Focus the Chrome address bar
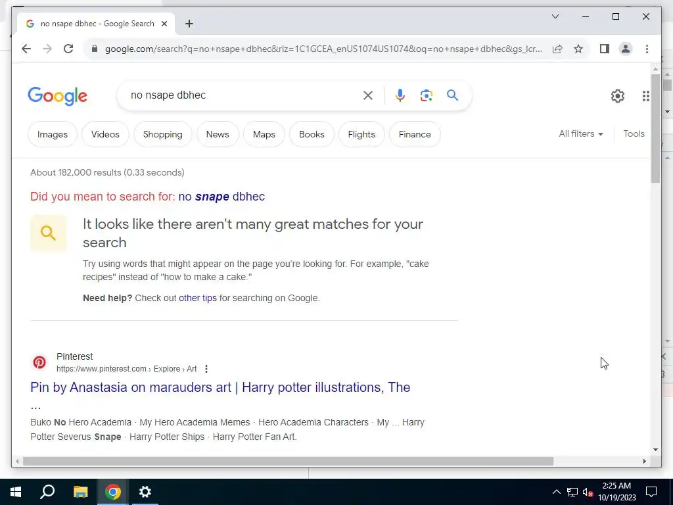Image resolution: width=673 pixels, height=505 pixels. point(323,49)
